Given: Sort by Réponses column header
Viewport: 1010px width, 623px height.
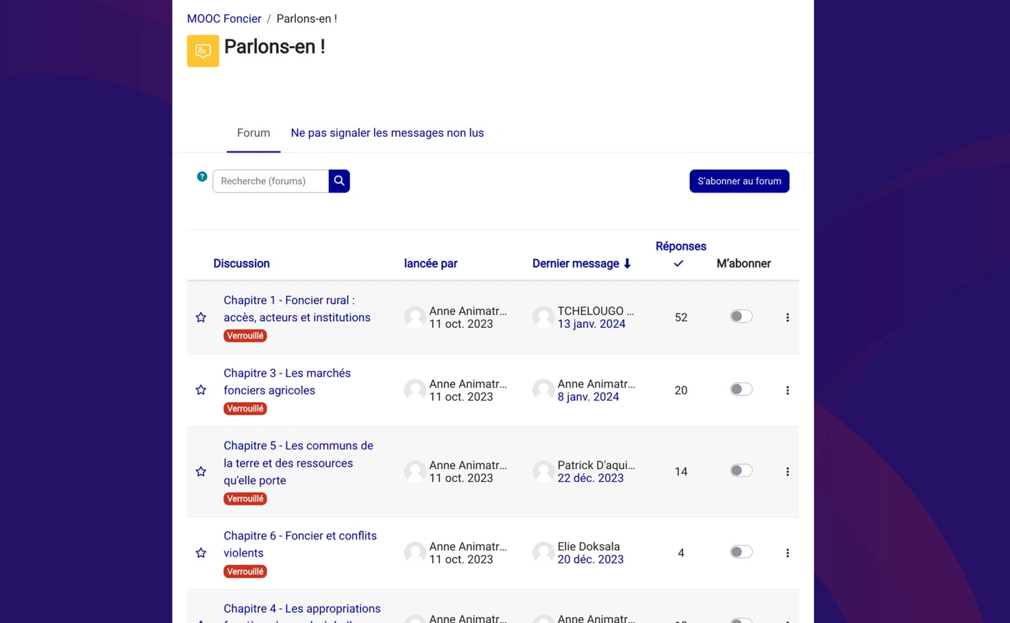Looking at the screenshot, I should (x=681, y=246).
